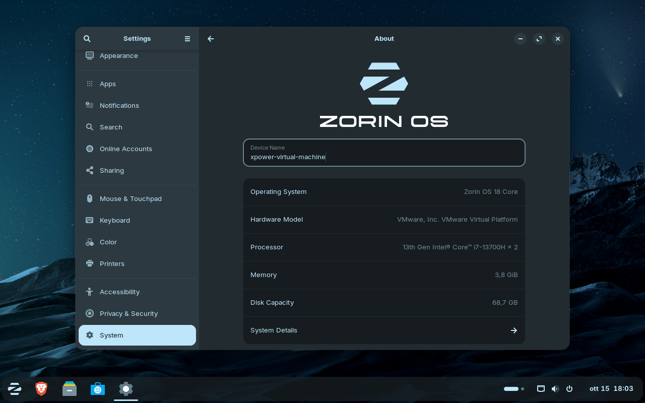Click the Appearance monitor icon in sidebar
Screen dimensions: 645x403
[x=90, y=55]
